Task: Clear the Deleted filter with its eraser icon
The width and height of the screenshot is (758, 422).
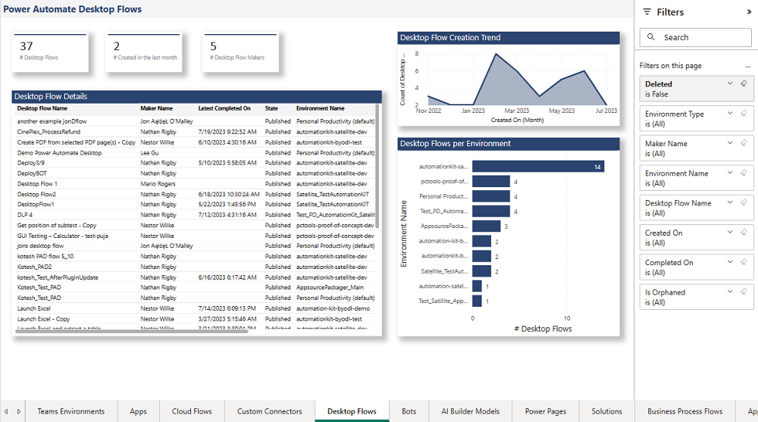Action: click(x=744, y=83)
